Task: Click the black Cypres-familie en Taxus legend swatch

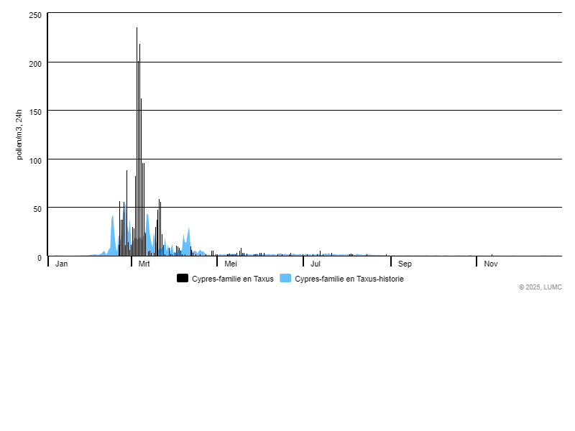Action: point(183,279)
